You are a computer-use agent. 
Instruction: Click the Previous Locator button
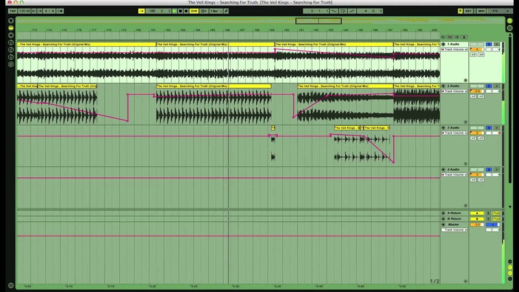443,37
